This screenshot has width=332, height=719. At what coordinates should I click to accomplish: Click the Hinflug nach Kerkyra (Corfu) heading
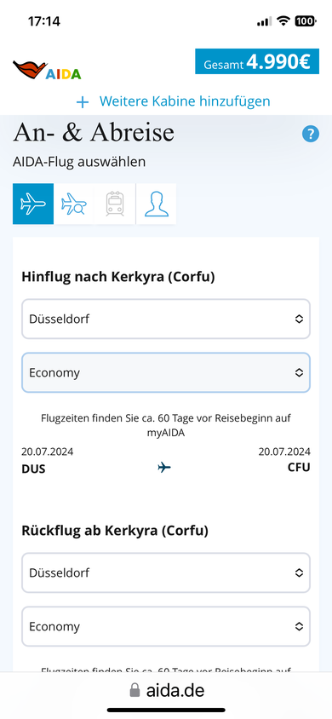coord(118,277)
